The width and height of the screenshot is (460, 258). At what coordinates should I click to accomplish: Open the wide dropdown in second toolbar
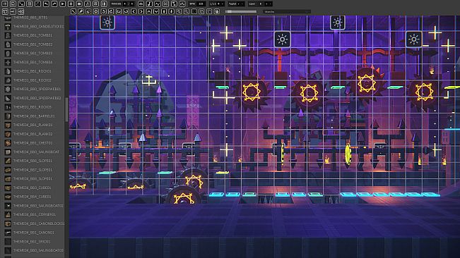point(287,12)
